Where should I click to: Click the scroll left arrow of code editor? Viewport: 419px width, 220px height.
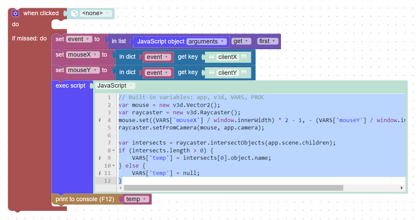[x=121, y=188]
